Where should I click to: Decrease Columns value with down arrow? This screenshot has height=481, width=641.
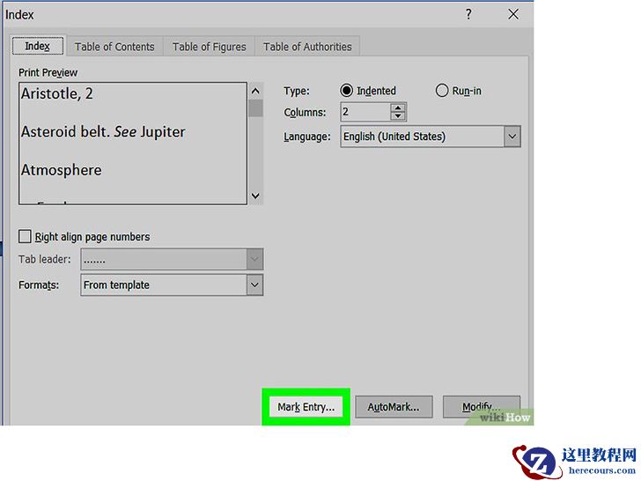tap(398, 116)
